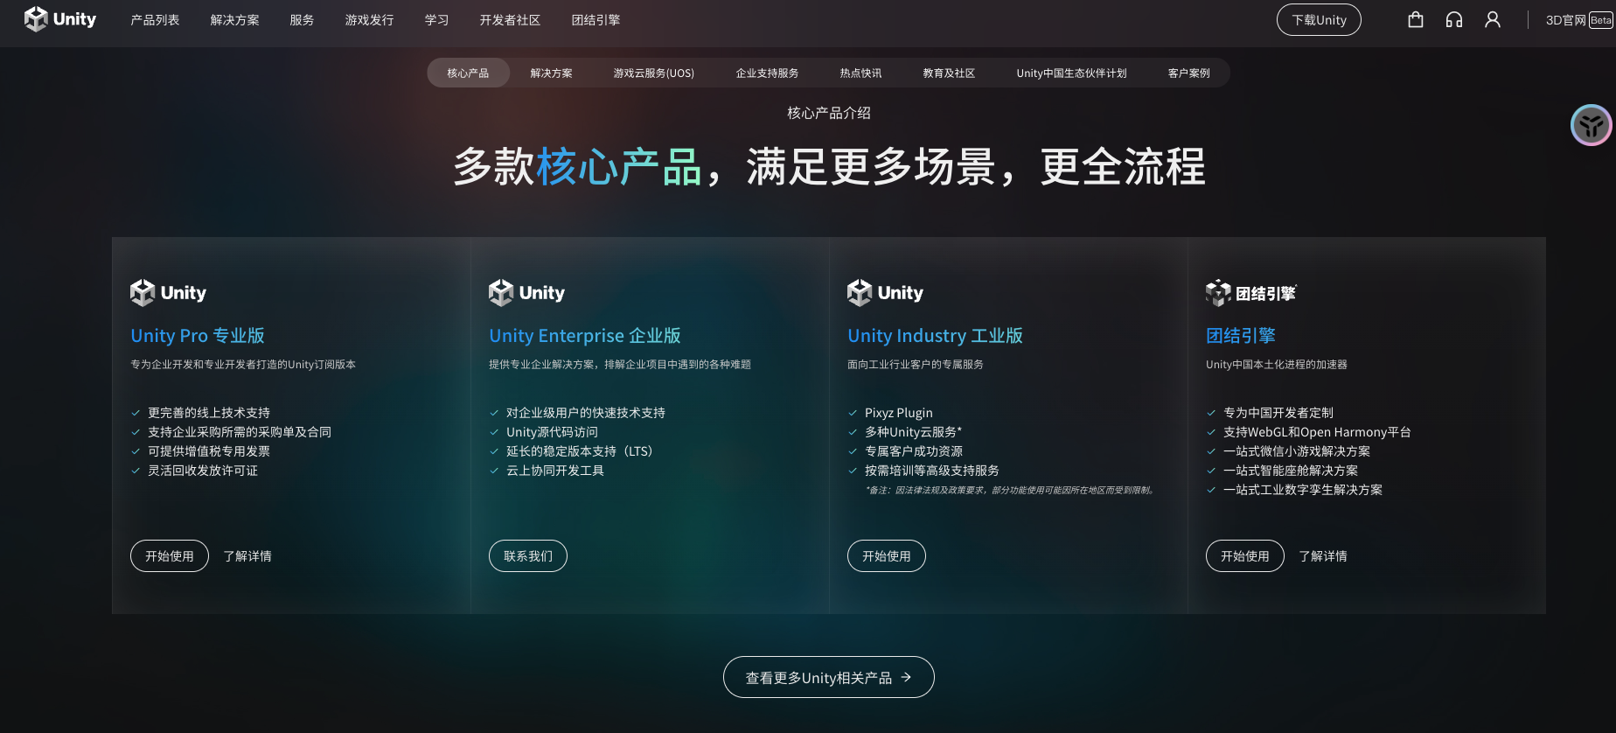
Task: Switch to 热点快讯 tab
Action: coord(860,73)
